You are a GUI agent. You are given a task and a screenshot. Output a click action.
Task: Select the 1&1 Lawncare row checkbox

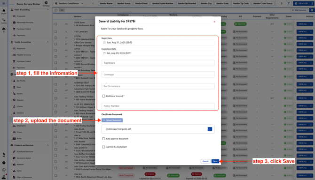(x=55, y=31)
